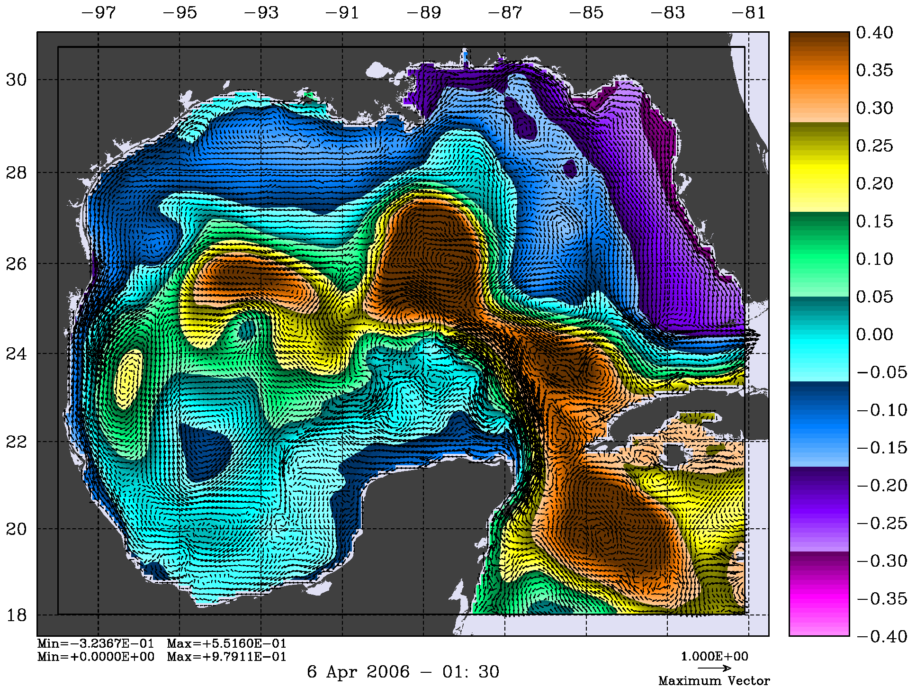916x687 pixels.
Task: Click the latitude 28 axis label
Action: coord(17,173)
